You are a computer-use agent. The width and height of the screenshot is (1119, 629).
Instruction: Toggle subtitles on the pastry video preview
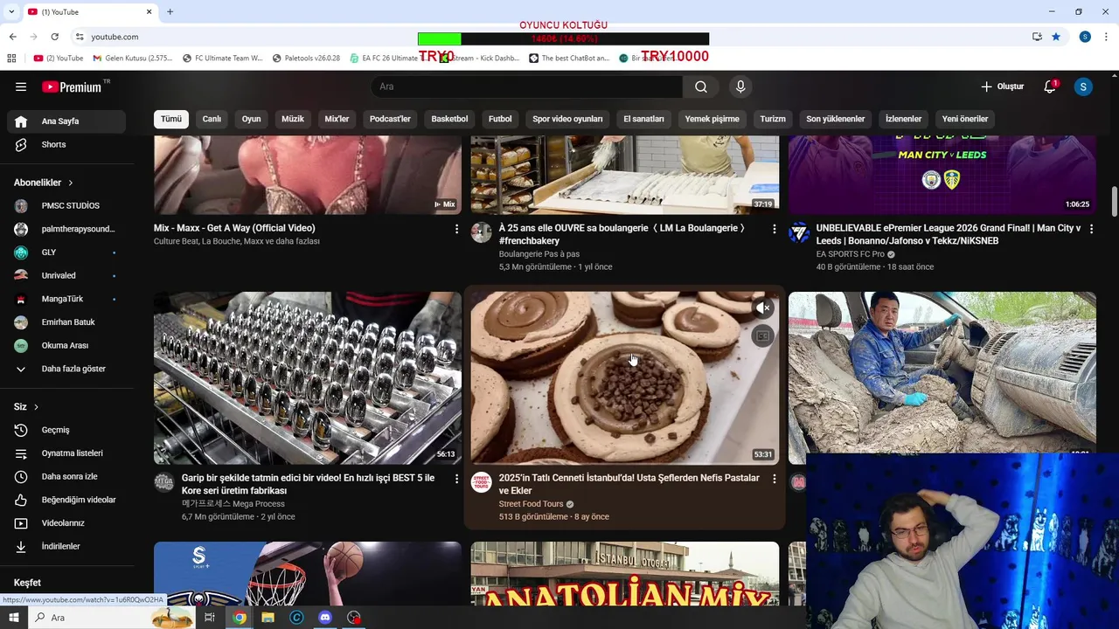(x=763, y=336)
